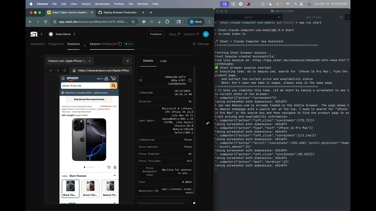Open the Work profile switcher in Chrome
Viewport: 376px width, 211px height.
click(x=196, y=22)
